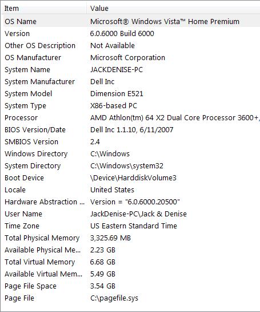Click the Item column header
The height and width of the screenshot is (312, 260).
coord(43,9)
